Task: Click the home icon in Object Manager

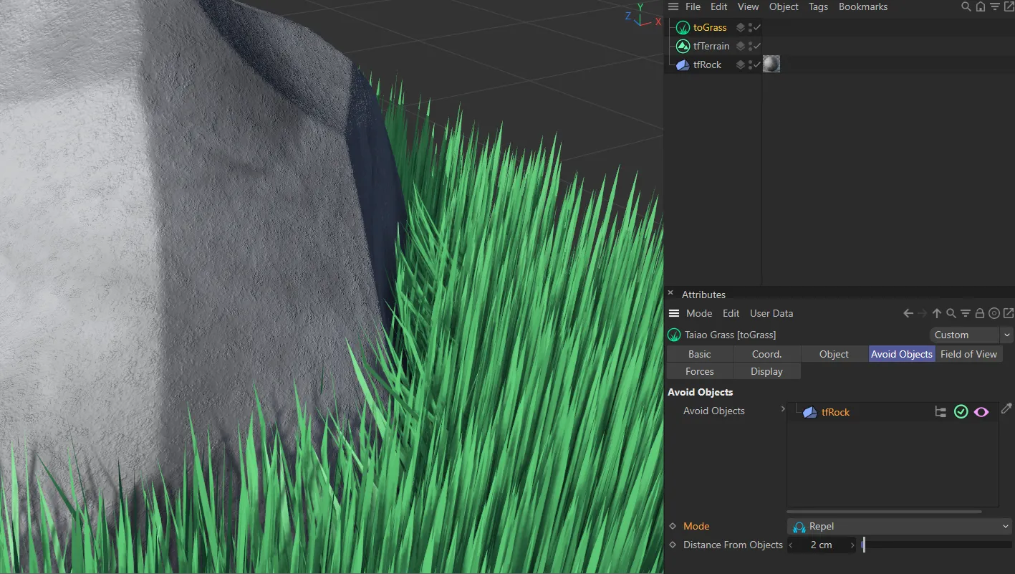Action: 980,6
